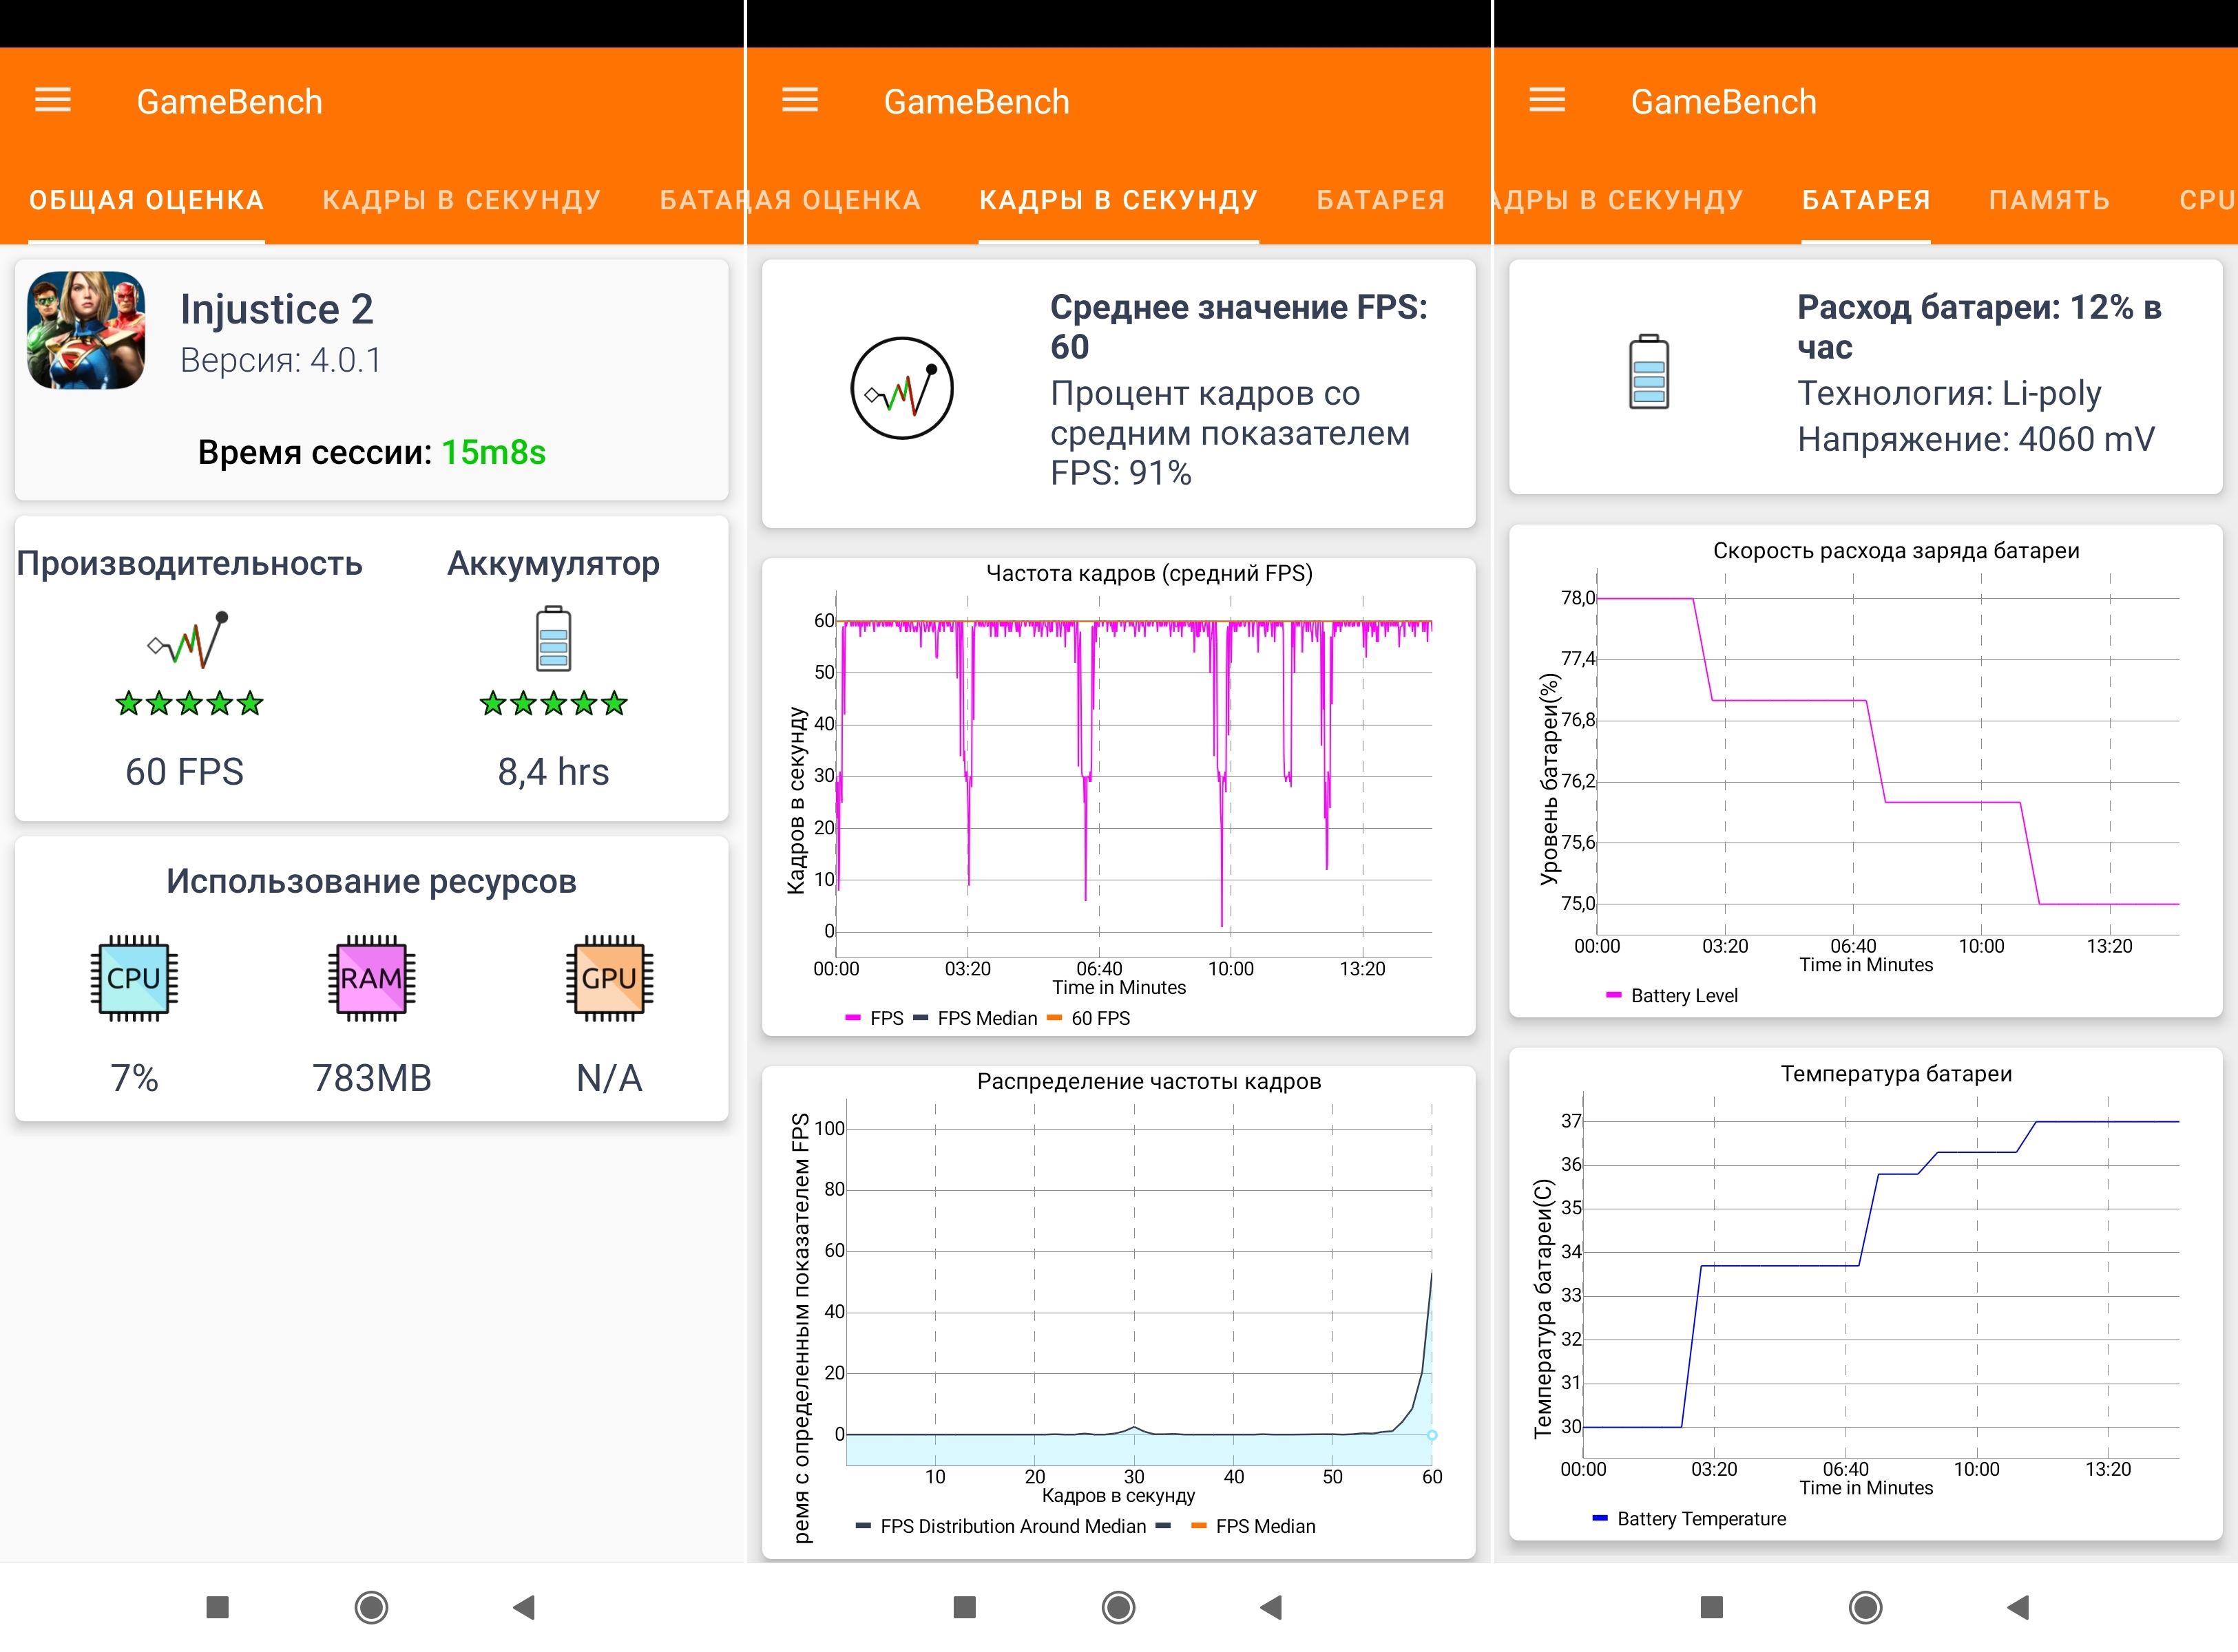Open hamburger menu in right GameBench panel
Viewport: 2238px width, 1652px height.
(1547, 100)
